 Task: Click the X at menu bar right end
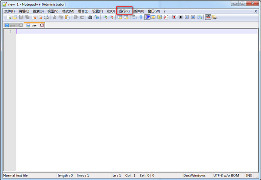point(256,11)
